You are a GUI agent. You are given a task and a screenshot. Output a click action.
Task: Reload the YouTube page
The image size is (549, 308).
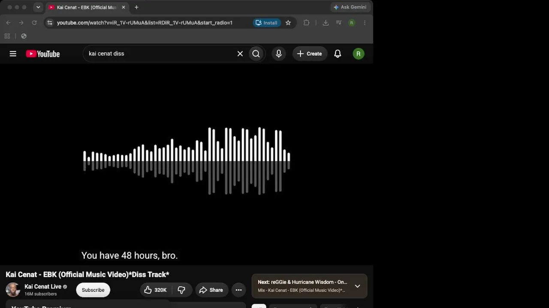(34, 23)
